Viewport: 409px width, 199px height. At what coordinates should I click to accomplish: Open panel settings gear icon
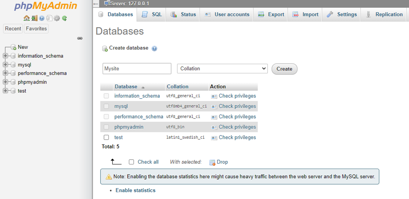pos(57,18)
